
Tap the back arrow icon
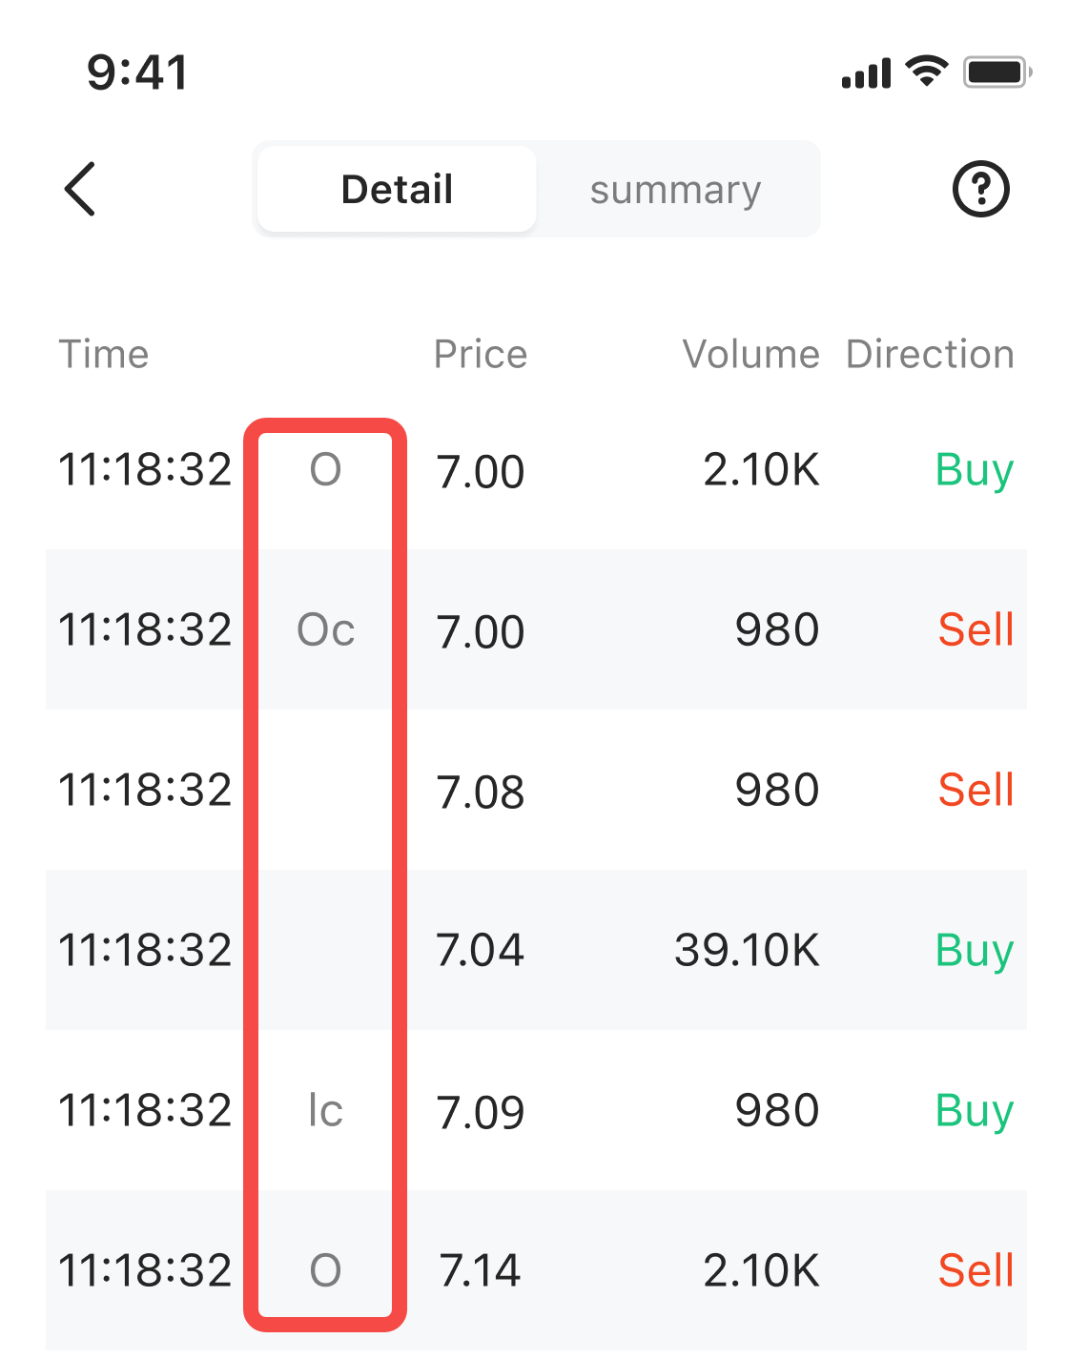tap(81, 189)
